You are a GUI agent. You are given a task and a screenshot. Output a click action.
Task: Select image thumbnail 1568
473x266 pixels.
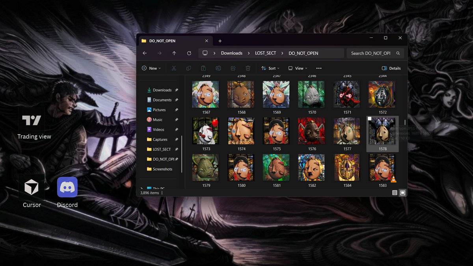click(241, 95)
